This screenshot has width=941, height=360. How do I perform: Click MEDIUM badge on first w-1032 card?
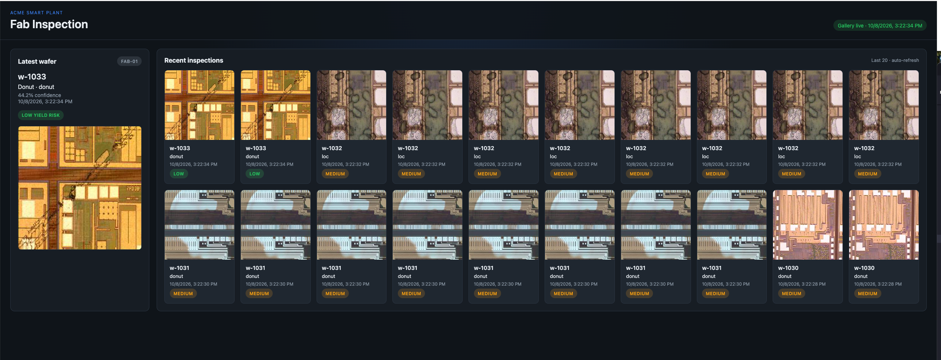coord(335,174)
